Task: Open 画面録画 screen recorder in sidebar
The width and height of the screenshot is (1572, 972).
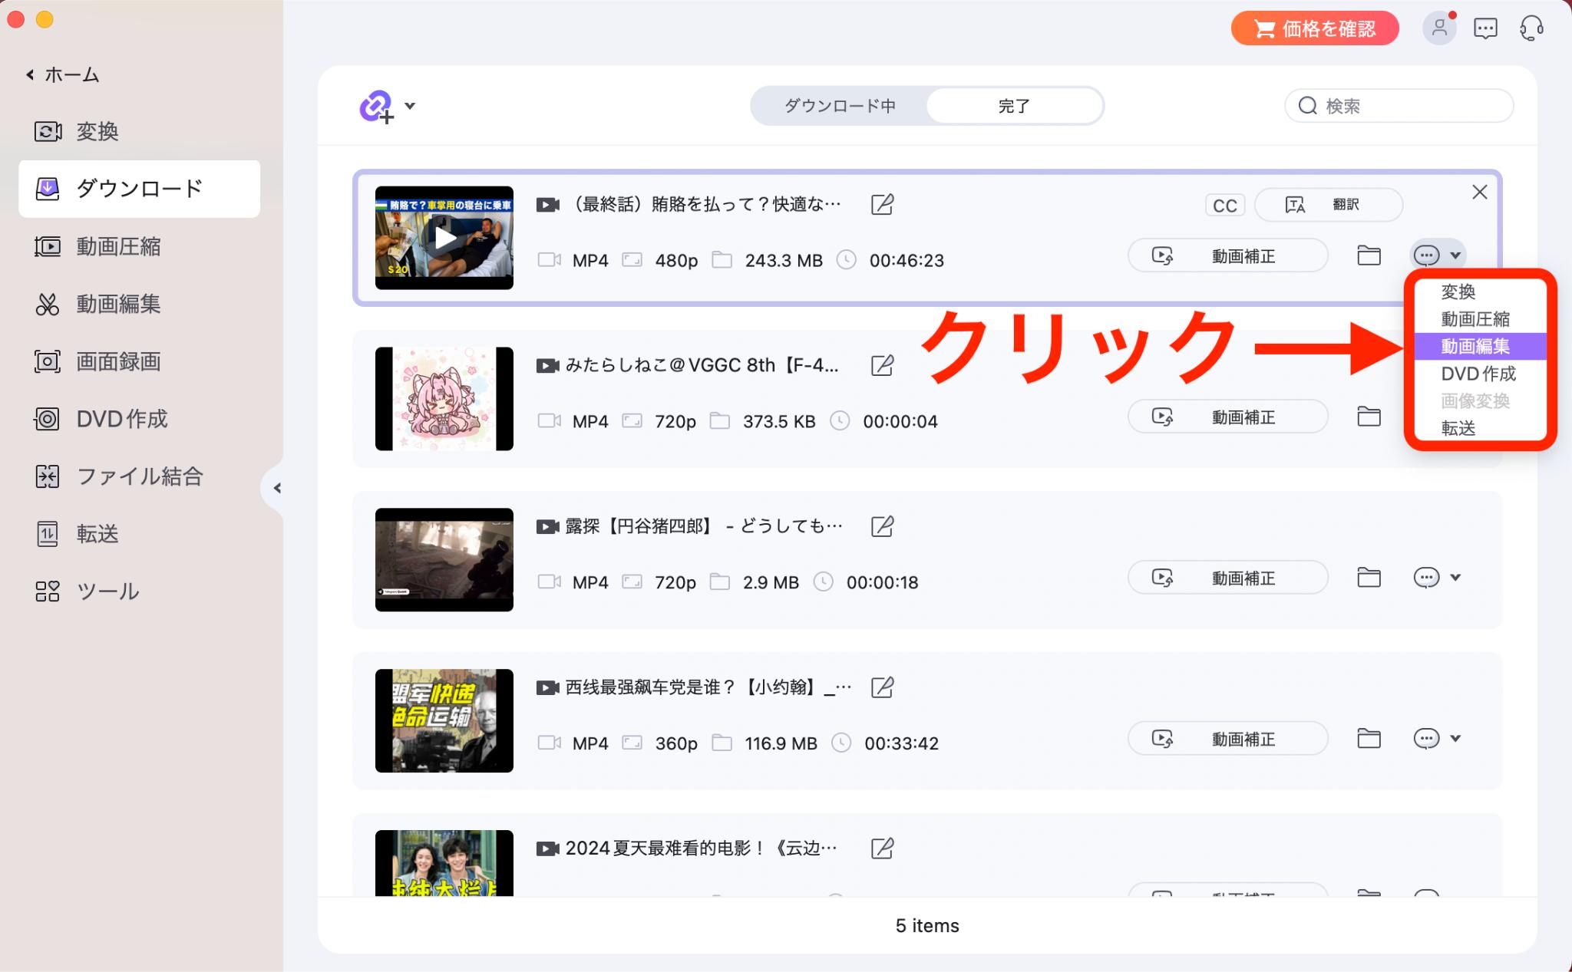Action: pos(139,361)
